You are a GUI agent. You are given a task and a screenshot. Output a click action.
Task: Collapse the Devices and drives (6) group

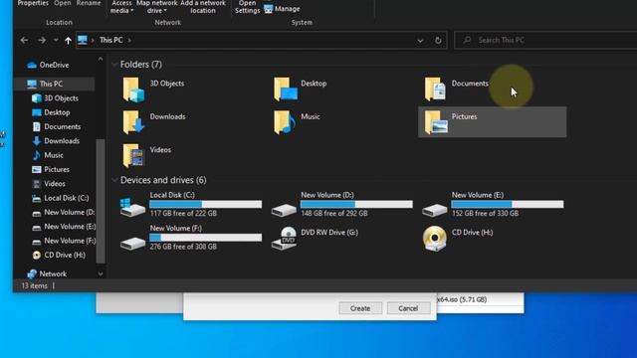tap(114, 179)
